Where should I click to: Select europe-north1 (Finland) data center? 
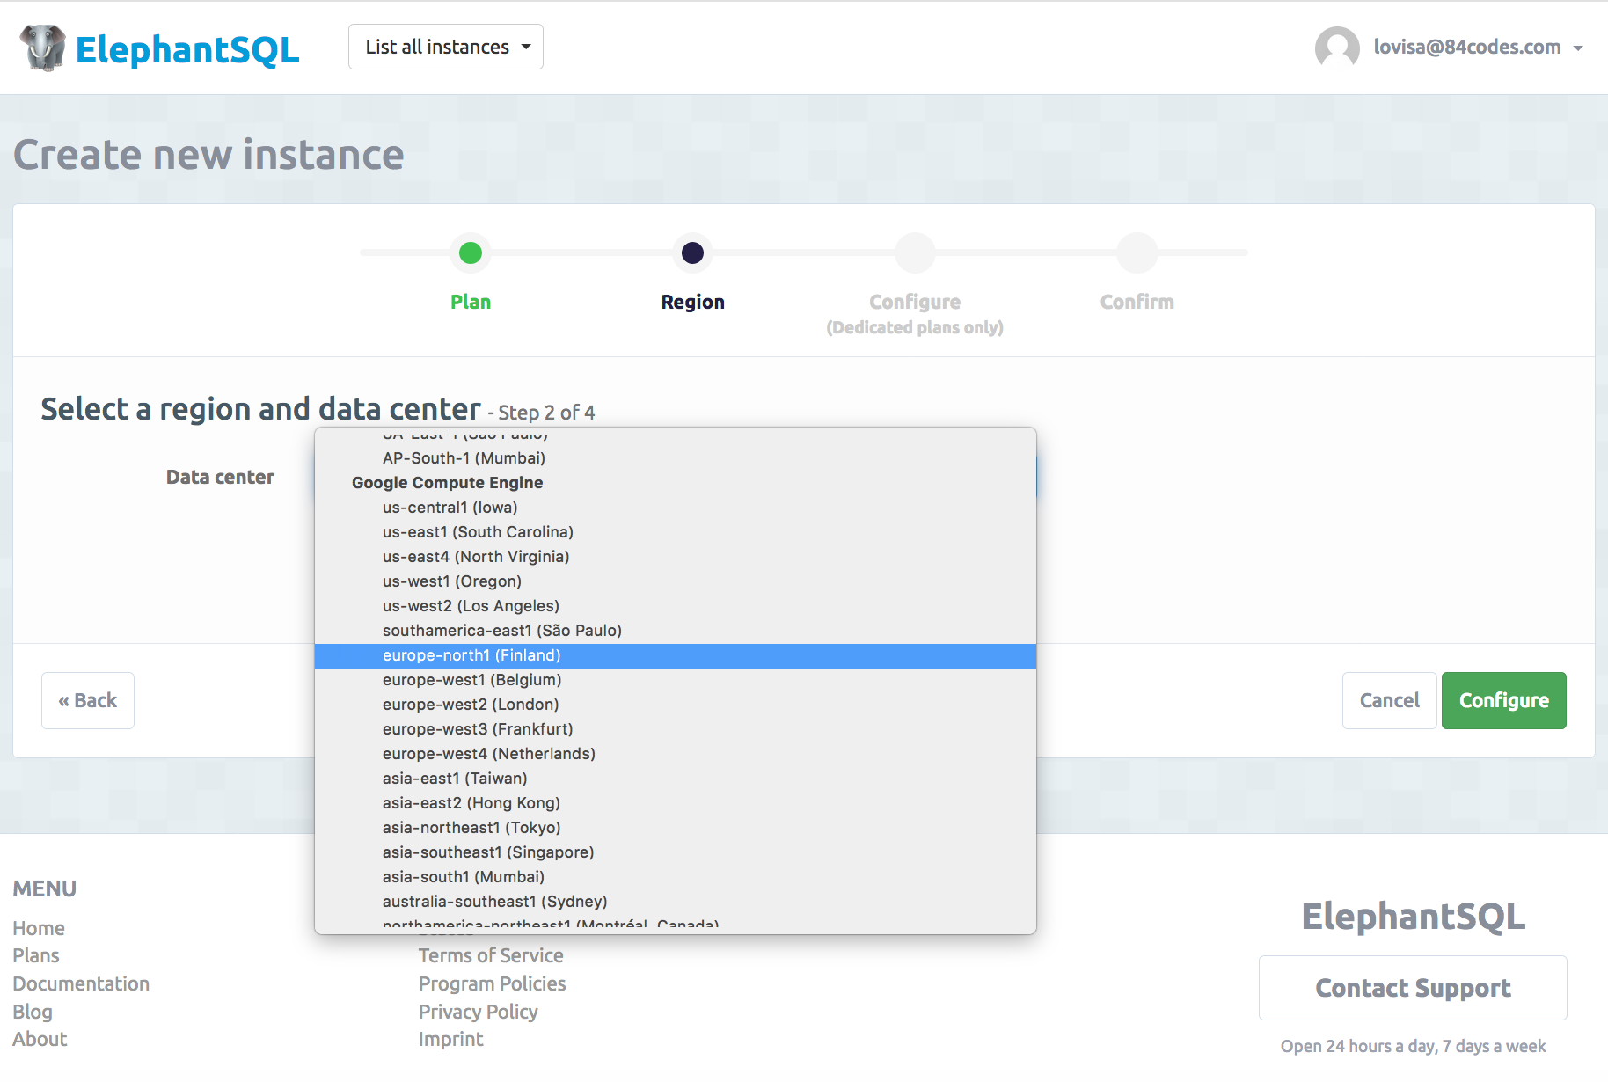click(x=471, y=655)
